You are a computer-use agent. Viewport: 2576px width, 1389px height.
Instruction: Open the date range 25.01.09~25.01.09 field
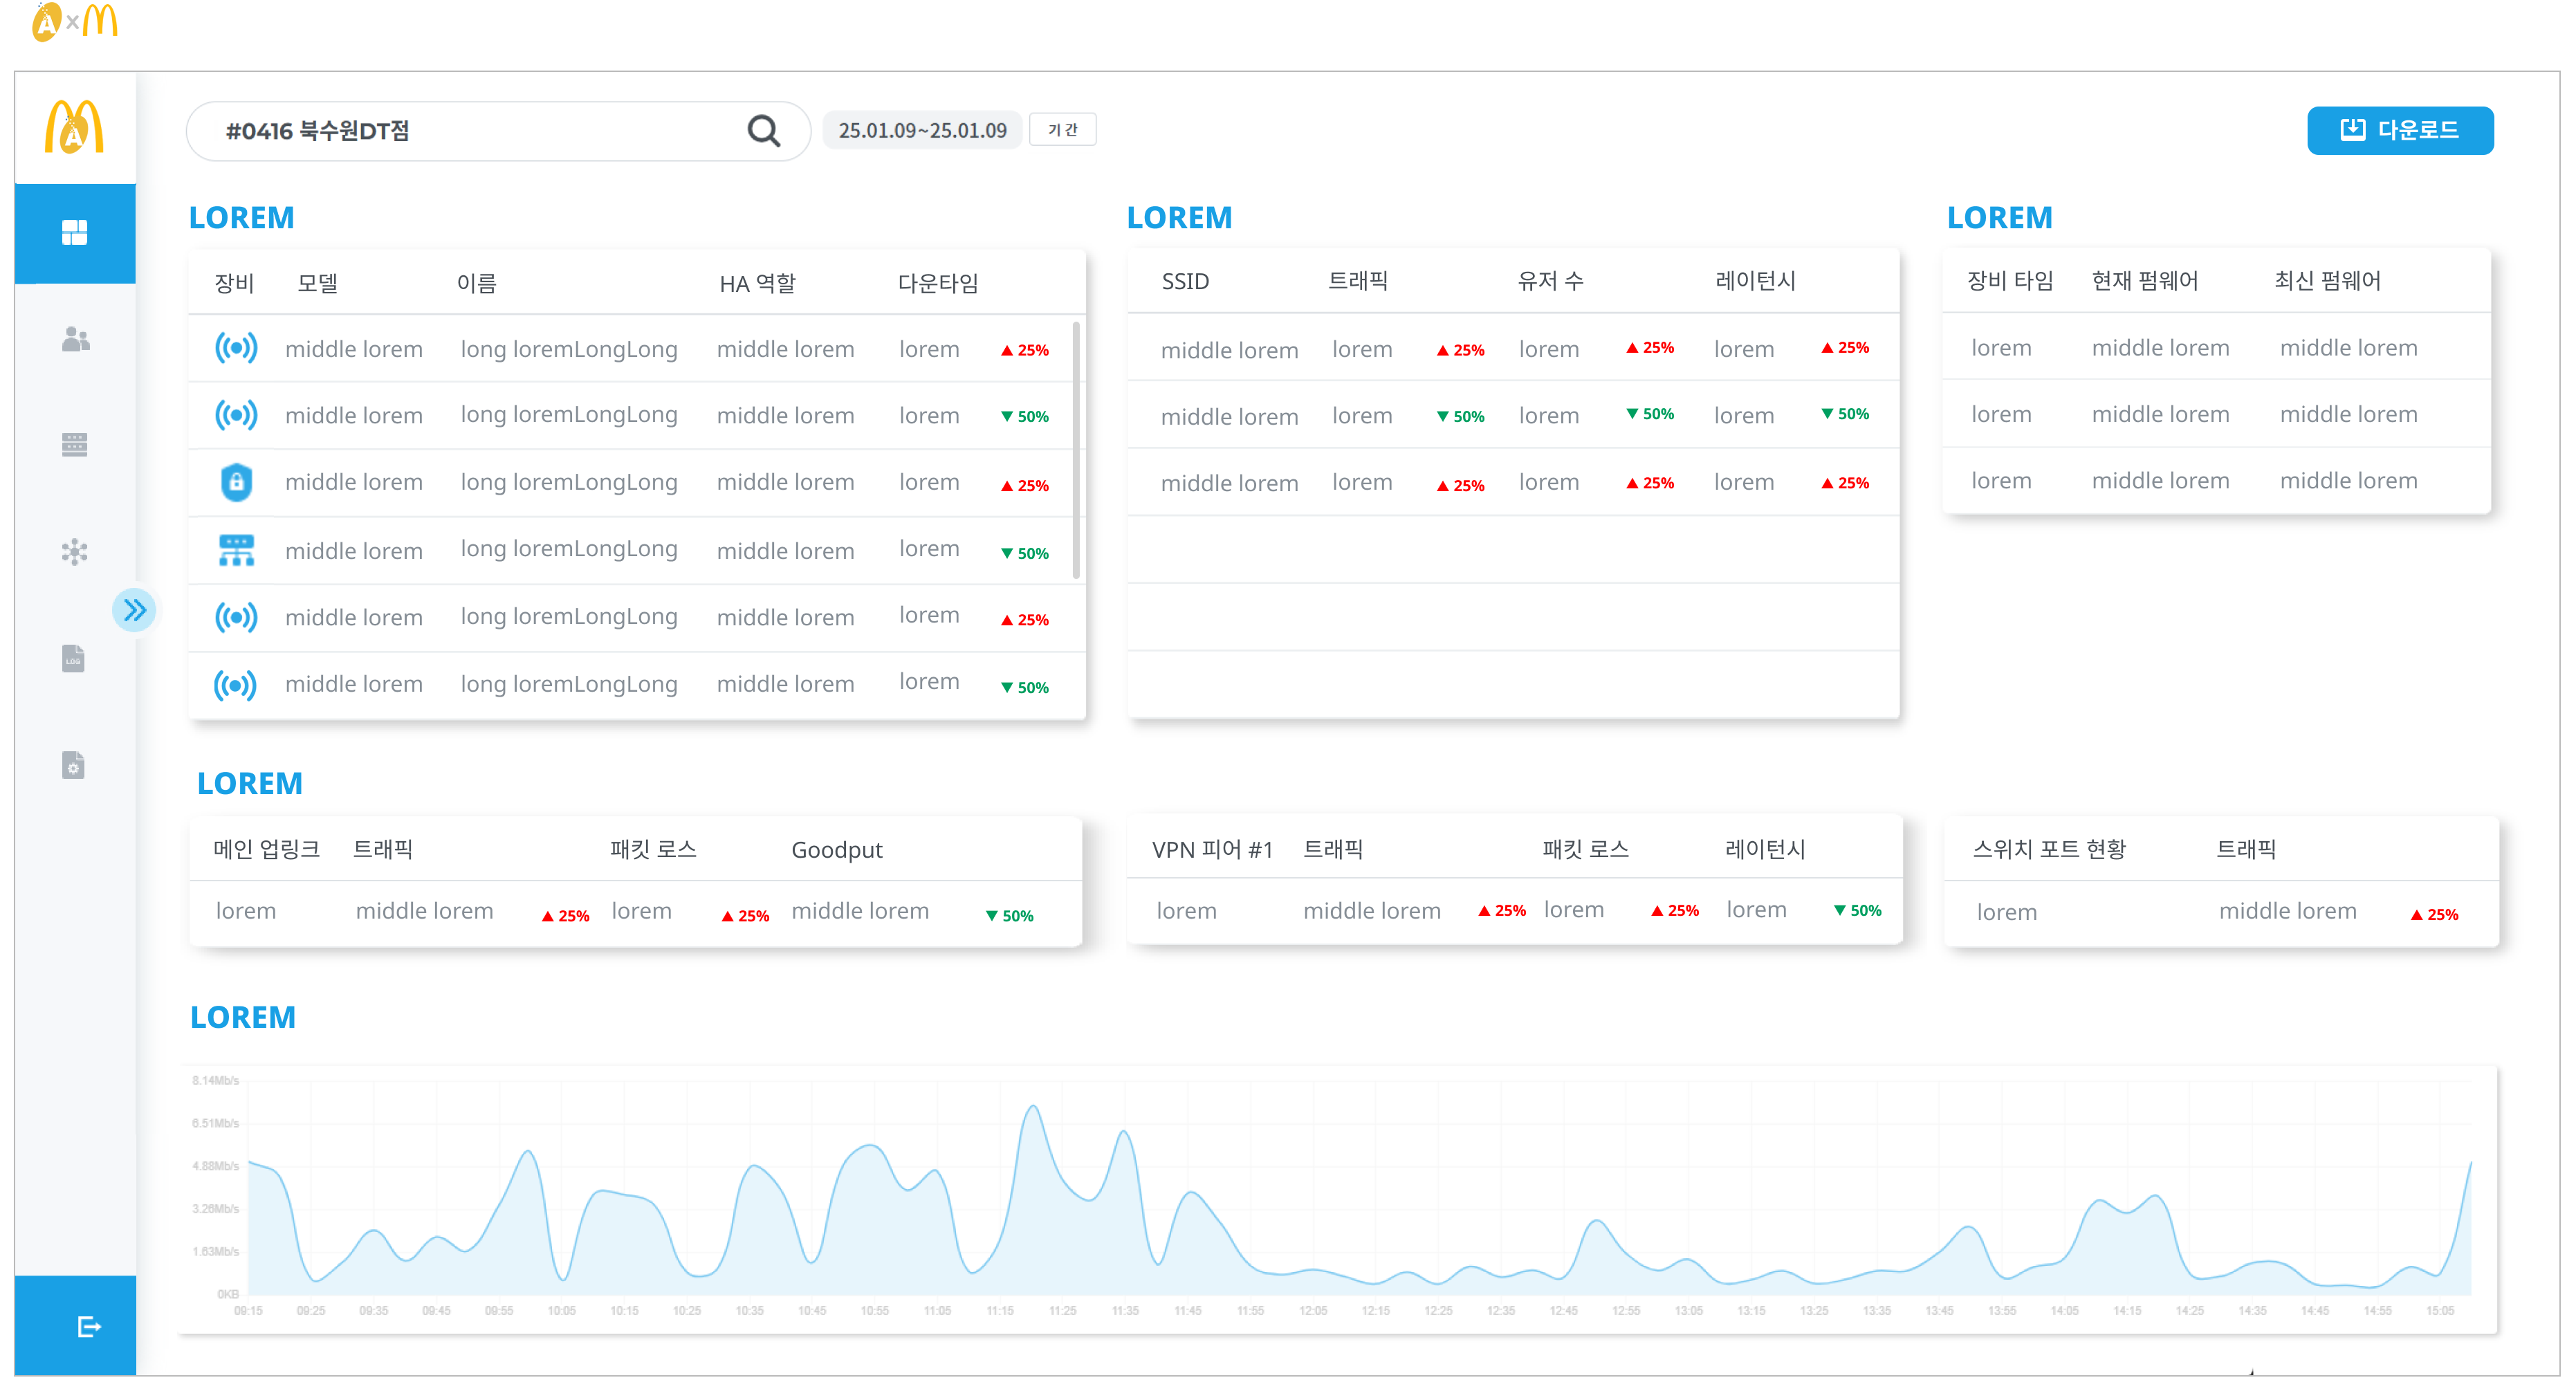(922, 131)
